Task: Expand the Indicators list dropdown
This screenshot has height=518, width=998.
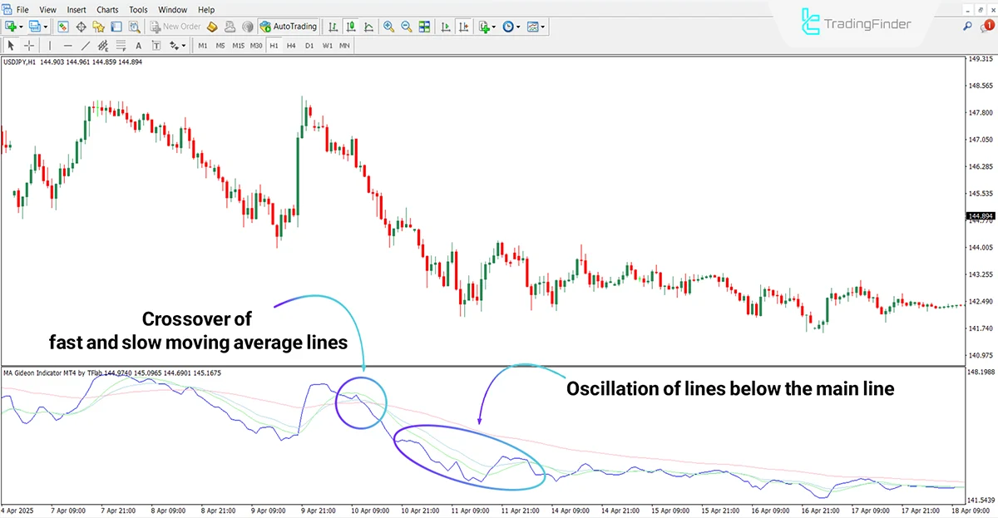Action: [x=493, y=26]
